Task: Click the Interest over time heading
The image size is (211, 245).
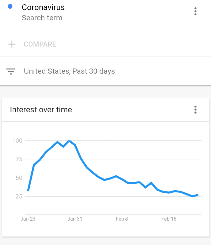Action: 41,110
